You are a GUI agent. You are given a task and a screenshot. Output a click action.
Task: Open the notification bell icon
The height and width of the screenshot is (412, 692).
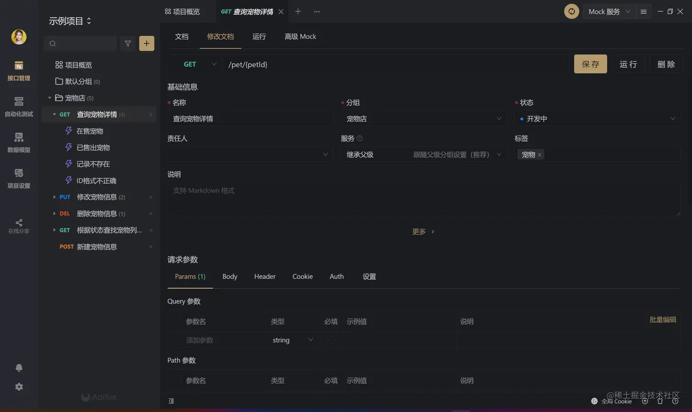19,368
